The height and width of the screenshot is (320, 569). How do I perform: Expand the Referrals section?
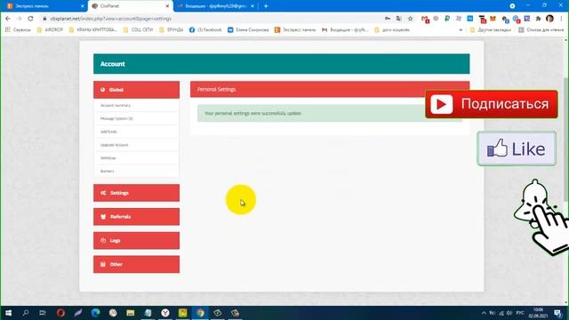click(x=136, y=217)
